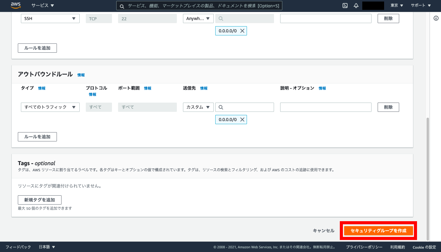Expand the カスタム destination dropdown

point(198,107)
